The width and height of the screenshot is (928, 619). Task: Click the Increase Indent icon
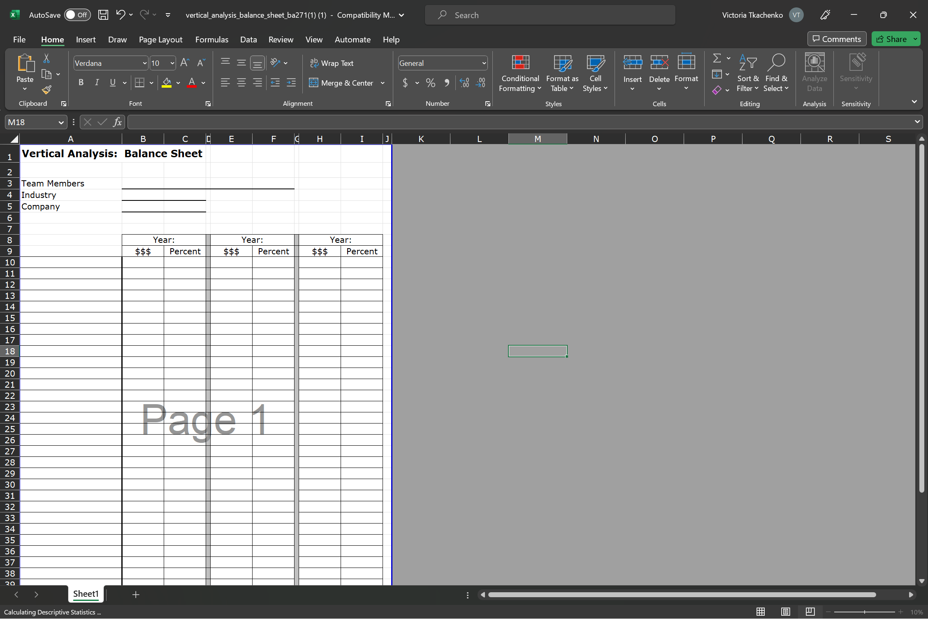point(291,83)
